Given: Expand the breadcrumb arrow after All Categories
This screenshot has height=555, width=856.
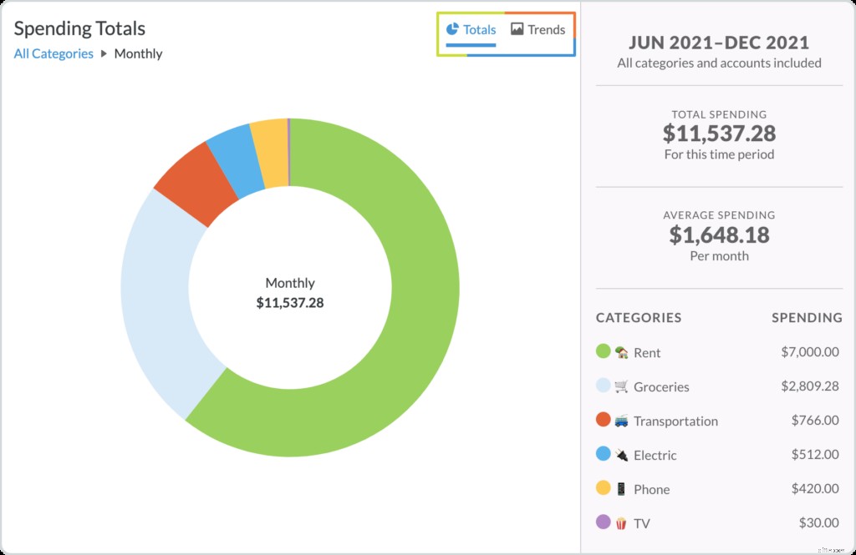Looking at the screenshot, I should pos(104,53).
